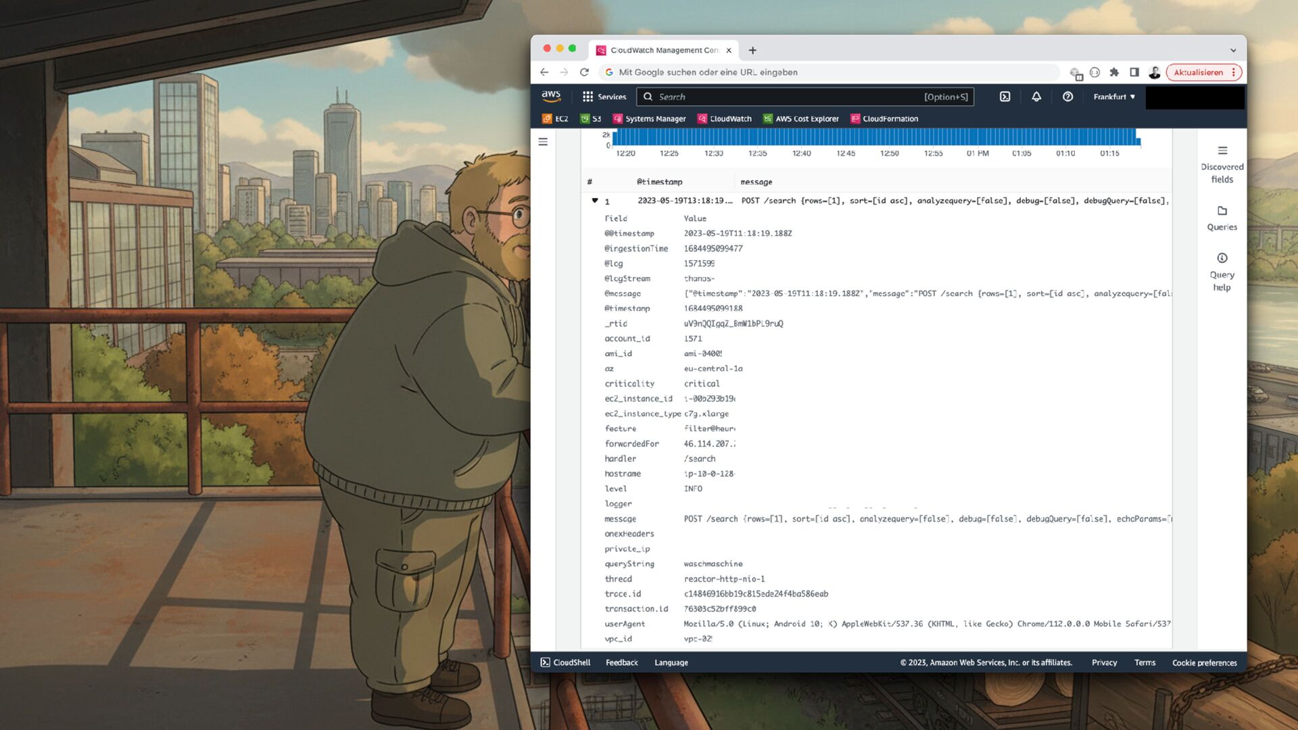Image resolution: width=1298 pixels, height=730 pixels.
Task: Open the AWS help question mark icon
Action: pos(1067,97)
